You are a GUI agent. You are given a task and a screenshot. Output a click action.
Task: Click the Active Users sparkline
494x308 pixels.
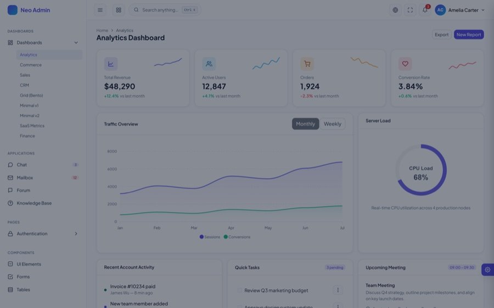coord(266,63)
